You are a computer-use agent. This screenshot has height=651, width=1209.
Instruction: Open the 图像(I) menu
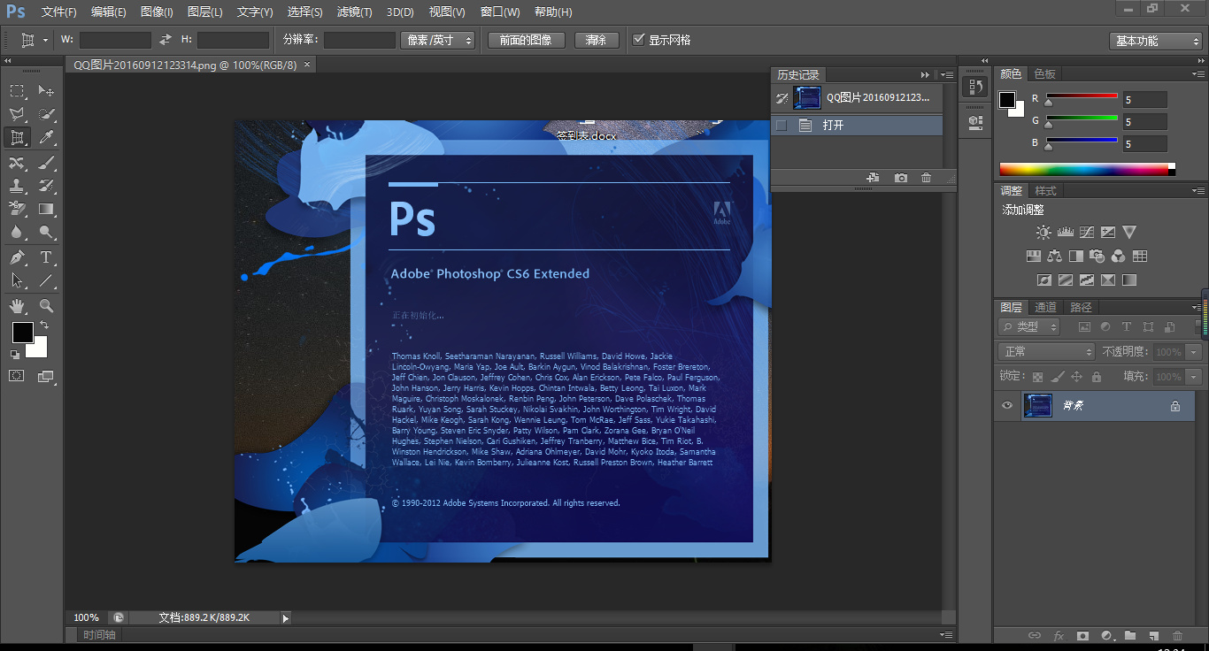coord(157,11)
